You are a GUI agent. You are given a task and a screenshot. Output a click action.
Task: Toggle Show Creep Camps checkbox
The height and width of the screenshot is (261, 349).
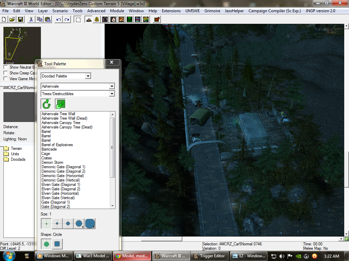tap(5, 73)
